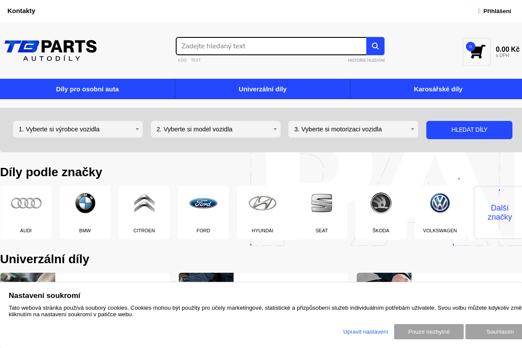Select the Seat brand logo

click(x=322, y=203)
